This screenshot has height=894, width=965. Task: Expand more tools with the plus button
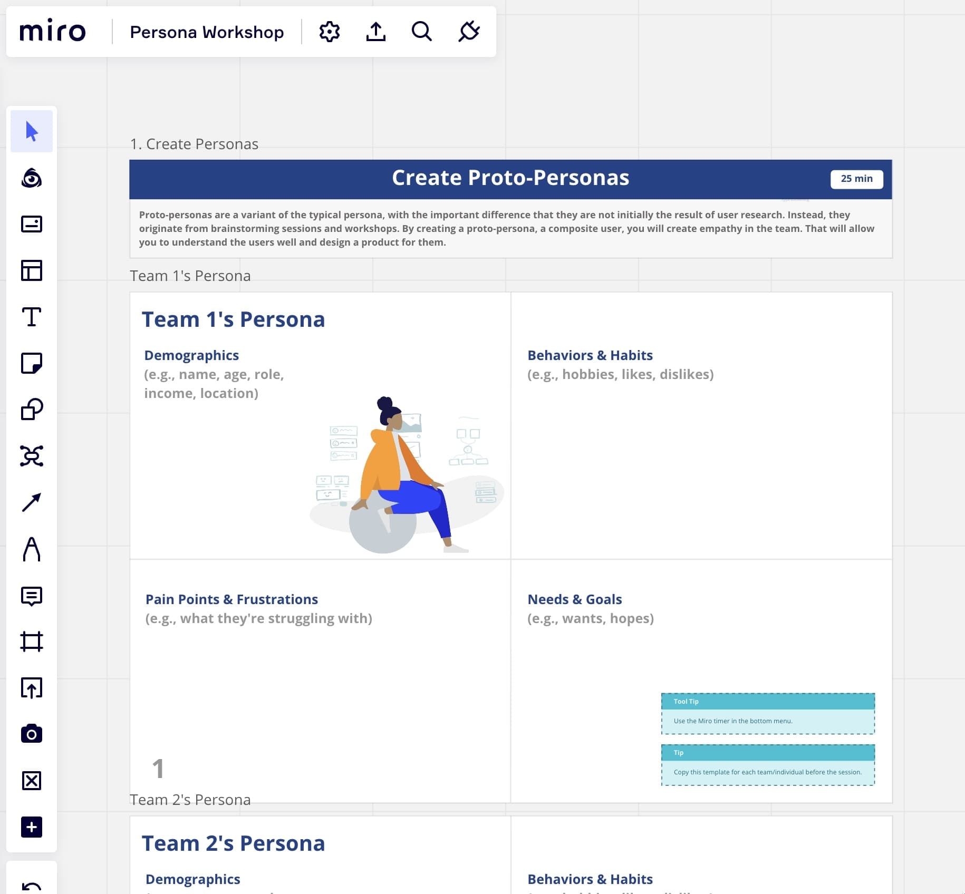pos(32,827)
